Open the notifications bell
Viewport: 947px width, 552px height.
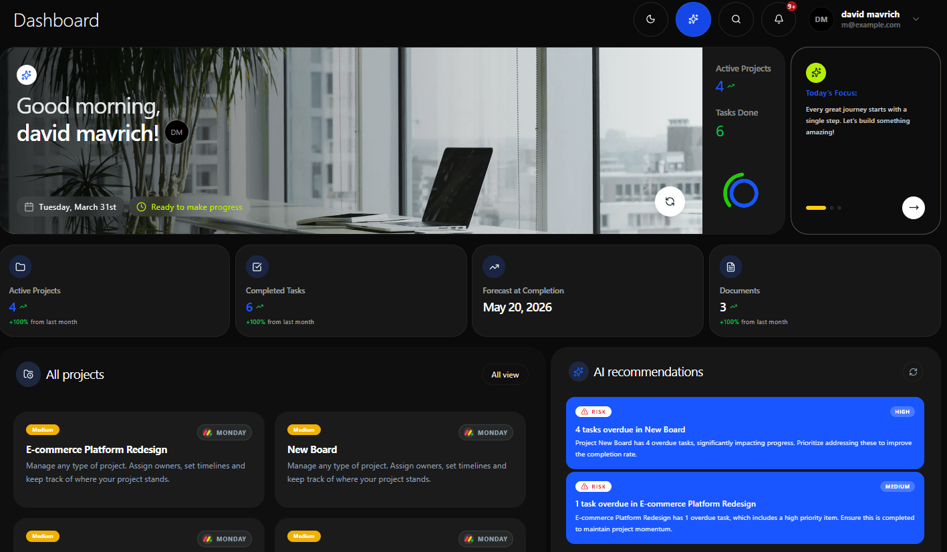point(779,19)
